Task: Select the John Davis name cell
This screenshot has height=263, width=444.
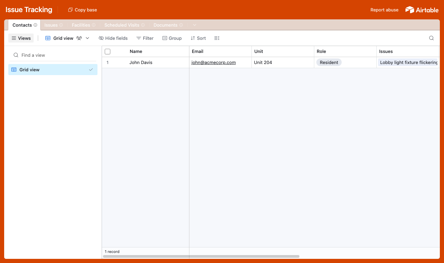Action: 158,63
